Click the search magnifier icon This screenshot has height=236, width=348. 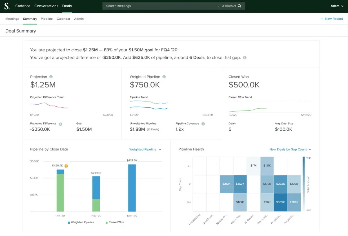239,6
